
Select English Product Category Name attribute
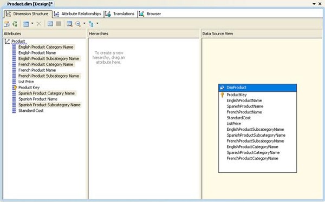point(46,47)
